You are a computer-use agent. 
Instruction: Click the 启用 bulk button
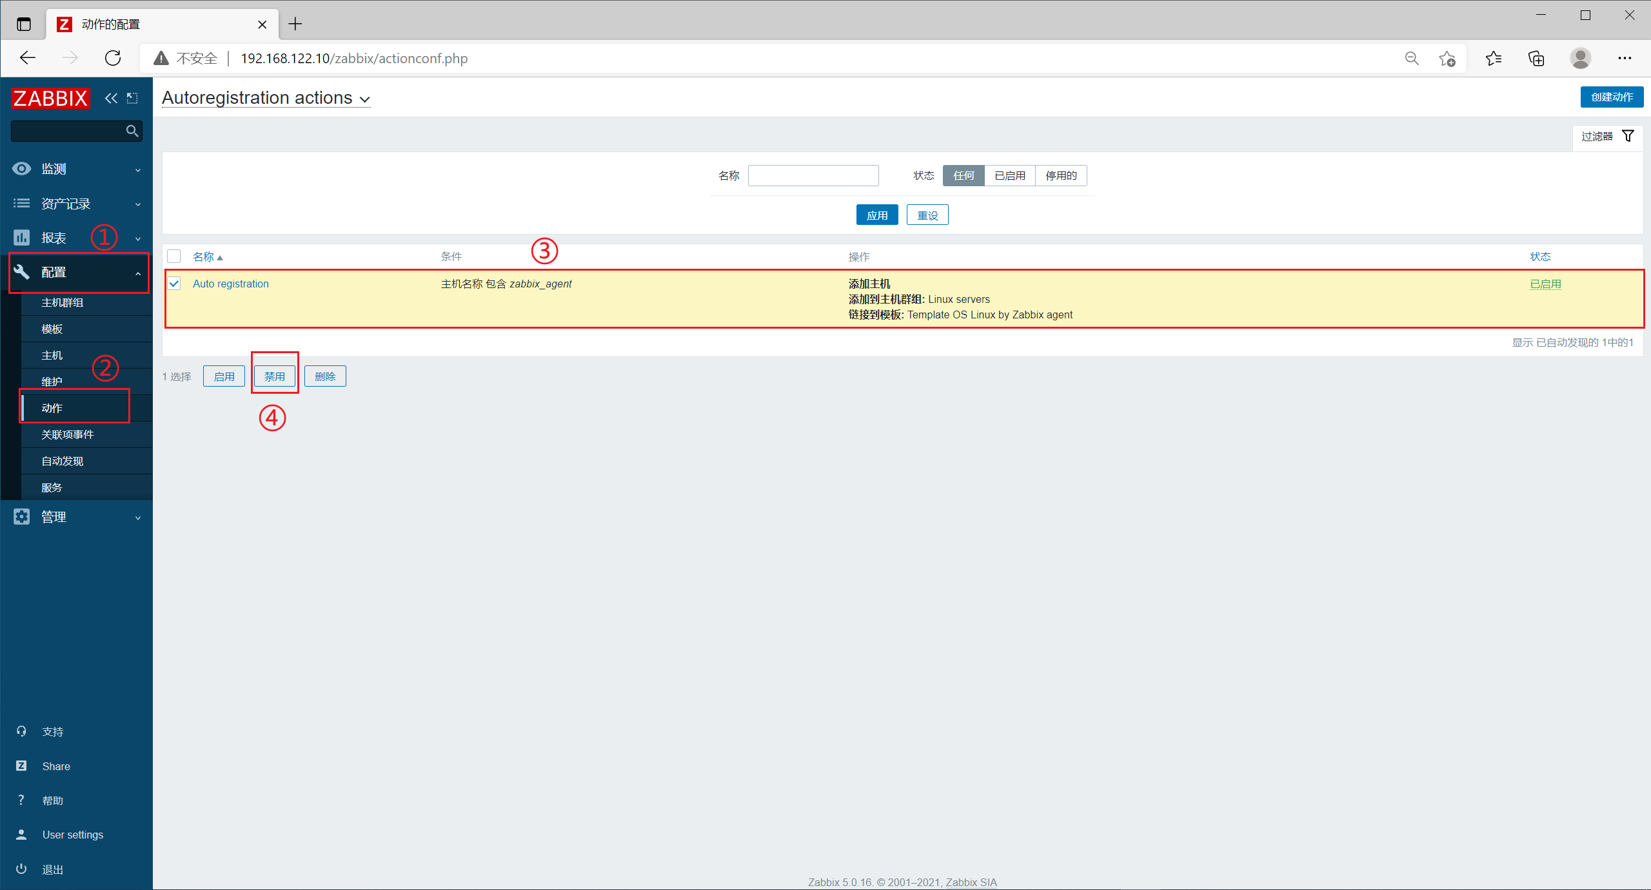tap(224, 376)
